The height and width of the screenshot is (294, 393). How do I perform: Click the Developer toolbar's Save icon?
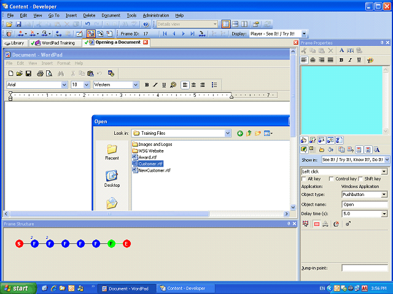click(18, 24)
